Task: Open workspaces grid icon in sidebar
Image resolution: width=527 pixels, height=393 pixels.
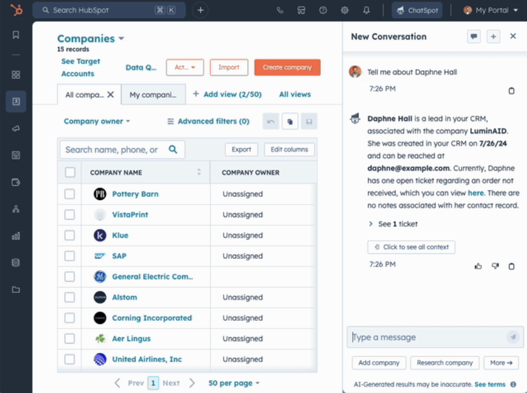Action: coord(16,75)
